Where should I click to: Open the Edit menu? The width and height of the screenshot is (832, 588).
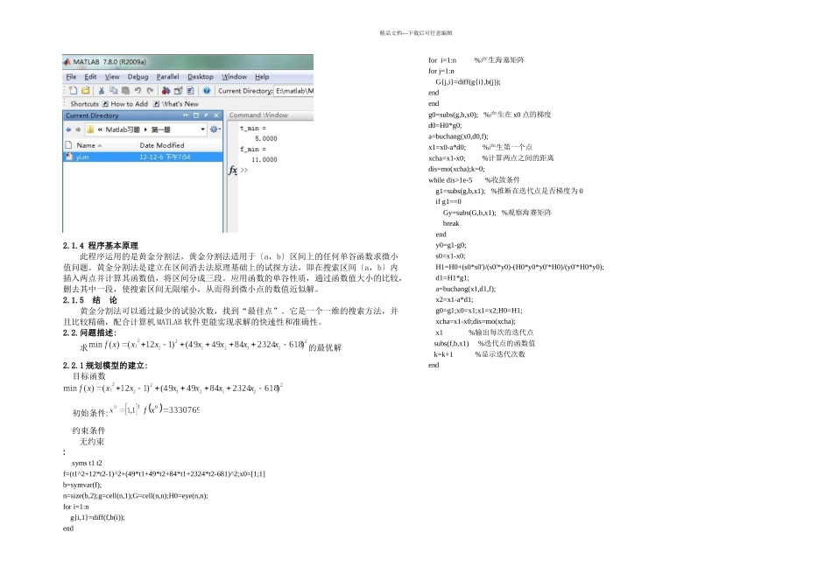90,77
